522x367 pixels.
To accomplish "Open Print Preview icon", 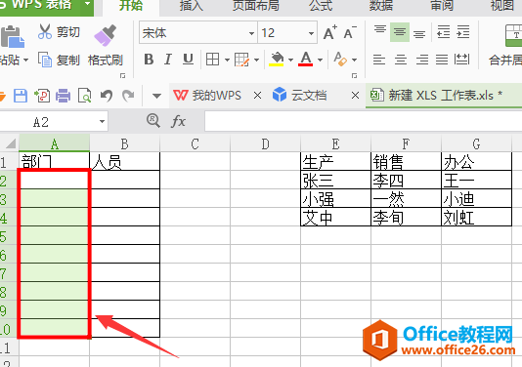I will click(x=85, y=96).
